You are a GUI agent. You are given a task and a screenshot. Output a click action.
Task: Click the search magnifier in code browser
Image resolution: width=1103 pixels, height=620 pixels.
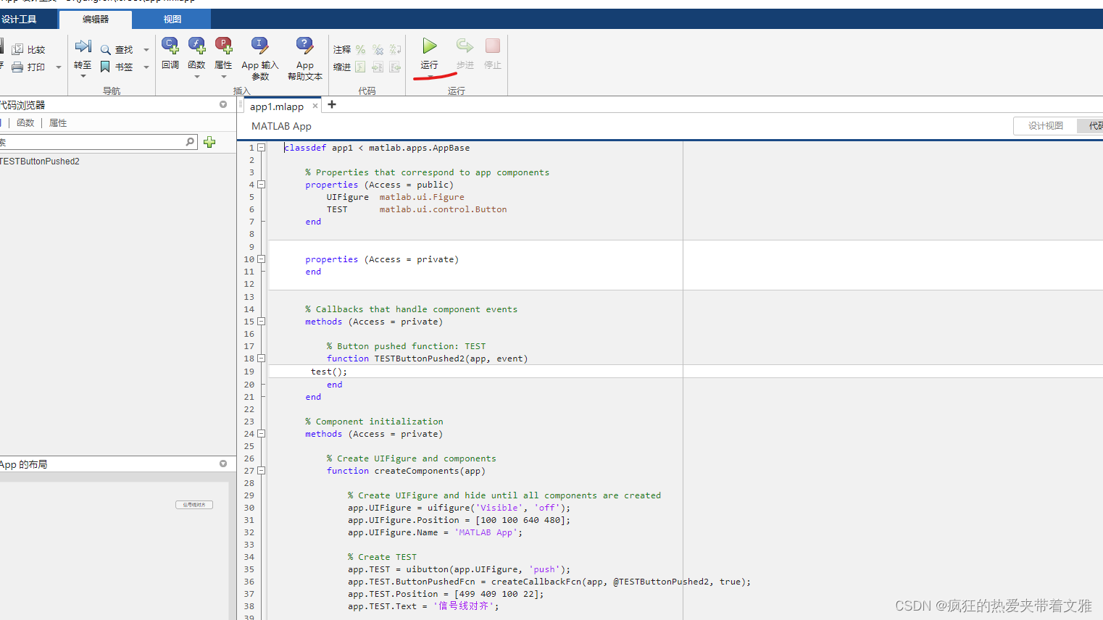coord(190,142)
